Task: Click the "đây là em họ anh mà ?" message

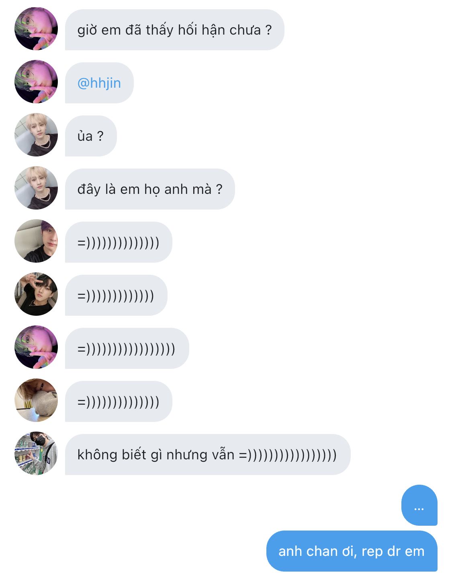Action: [x=150, y=189]
